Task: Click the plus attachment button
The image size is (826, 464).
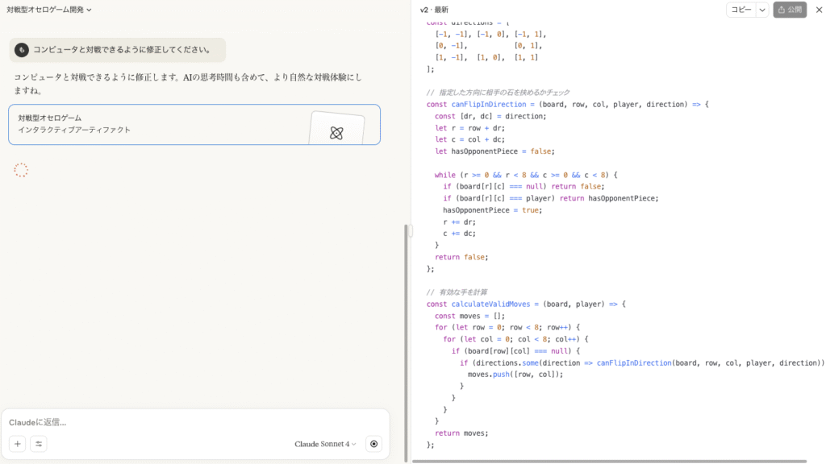Action: click(x=18, y=444)
